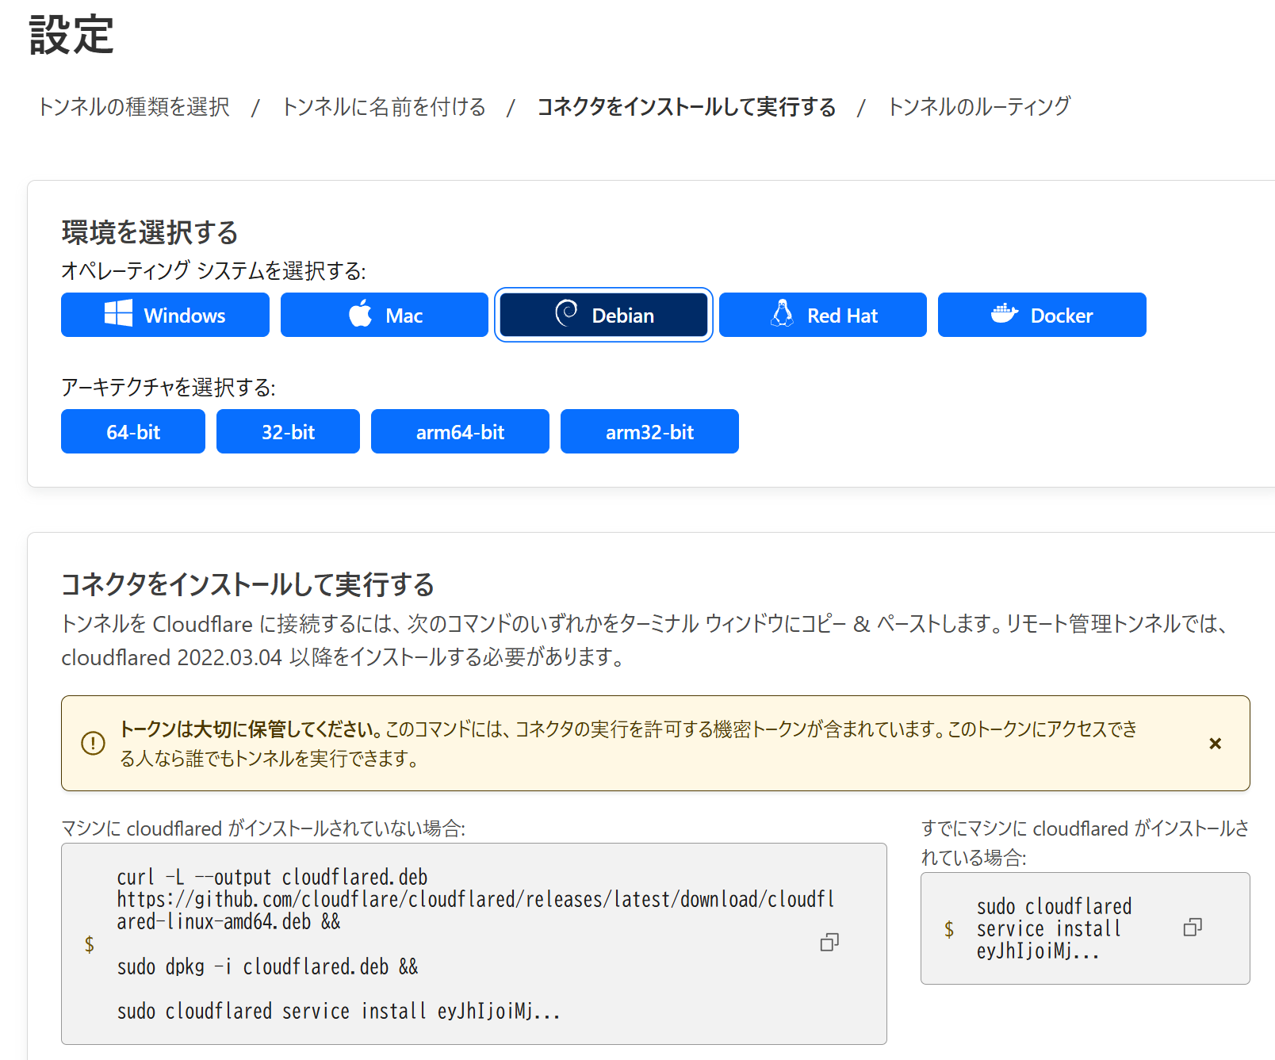
Task: Copy the cloudflared installation command
Action: point(829,942)
